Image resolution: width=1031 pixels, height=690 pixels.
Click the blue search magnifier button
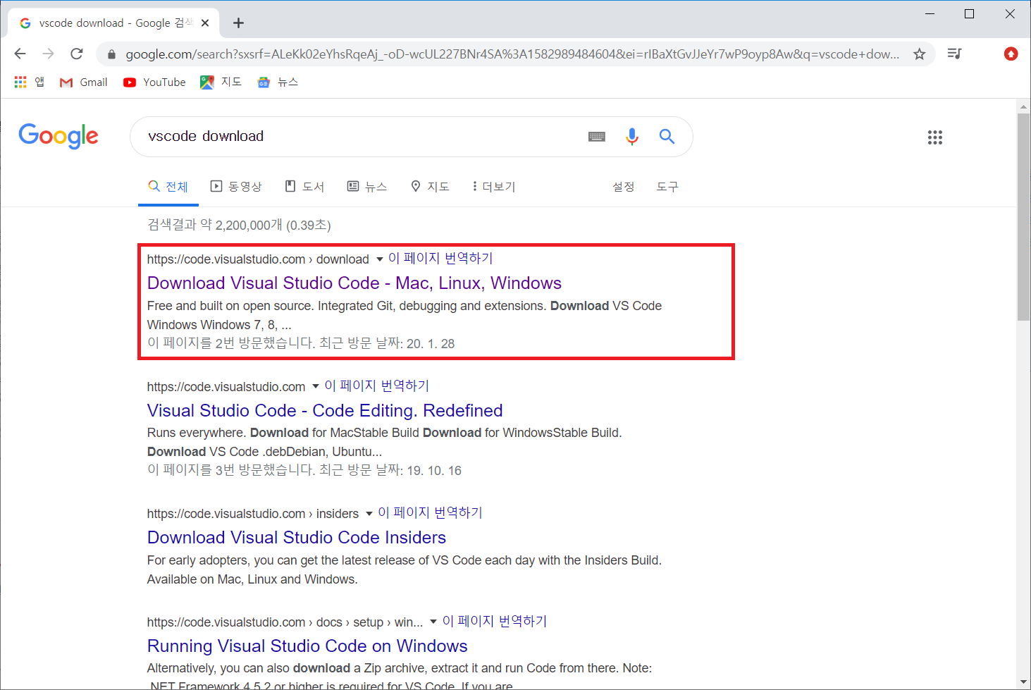[x=667, y=137]
